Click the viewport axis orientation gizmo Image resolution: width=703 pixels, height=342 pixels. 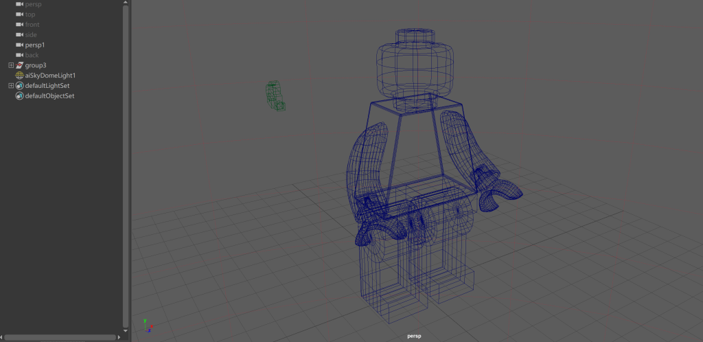click(x=148, y=326)
